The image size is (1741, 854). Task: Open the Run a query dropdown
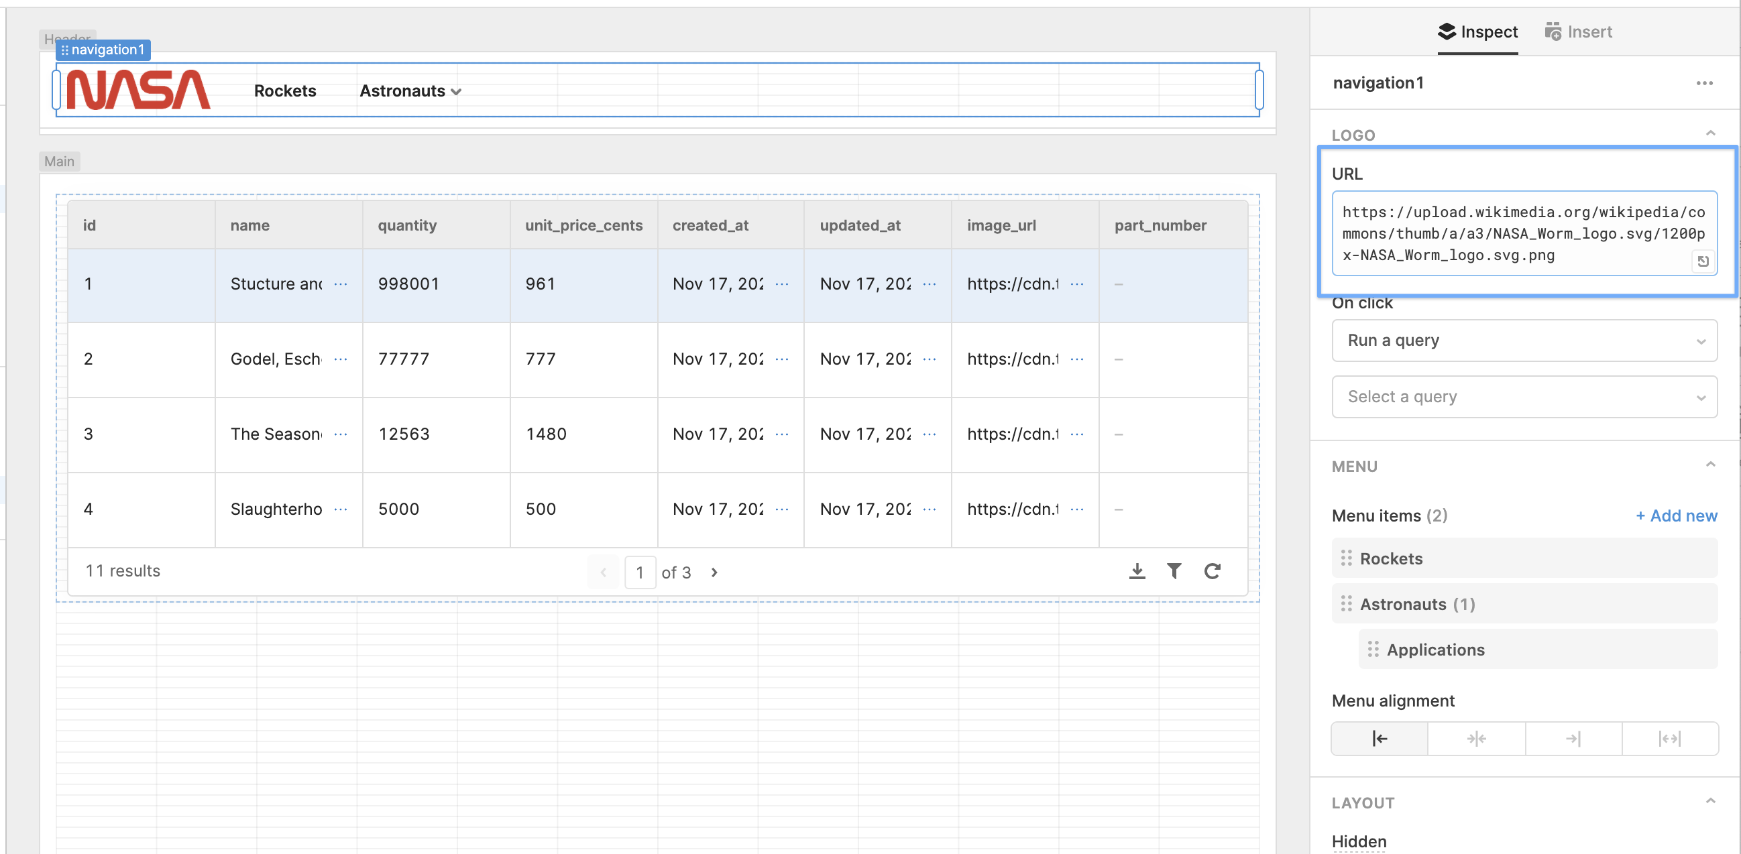click(x=1524, y=341)
